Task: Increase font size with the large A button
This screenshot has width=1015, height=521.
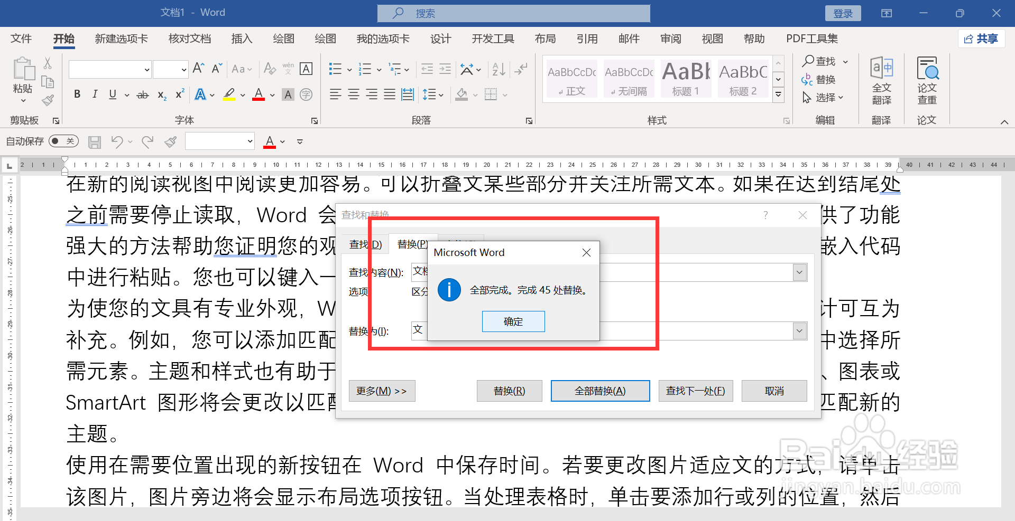Action: [199, 68]
